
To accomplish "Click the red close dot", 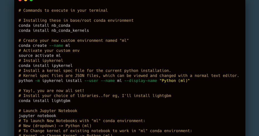I will tap(20, 0).
